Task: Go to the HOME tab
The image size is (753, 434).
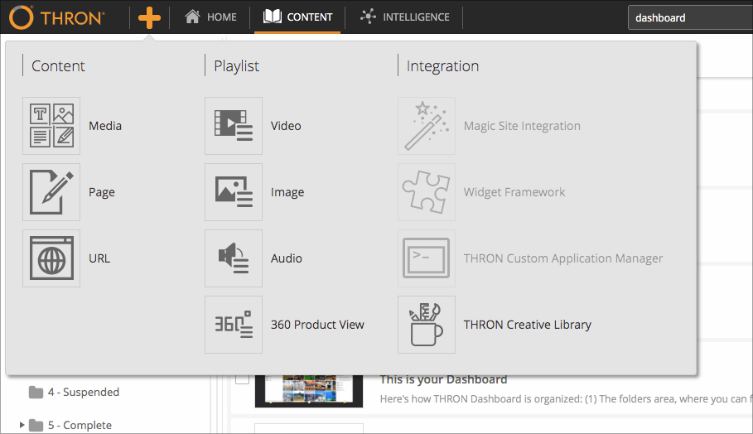Action: (211, 17)
